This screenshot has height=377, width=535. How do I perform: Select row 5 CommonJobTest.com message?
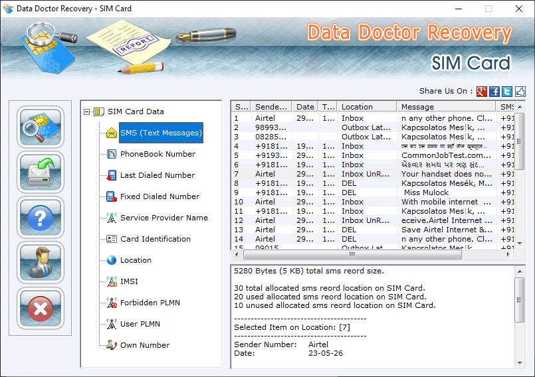click(374, 155)
